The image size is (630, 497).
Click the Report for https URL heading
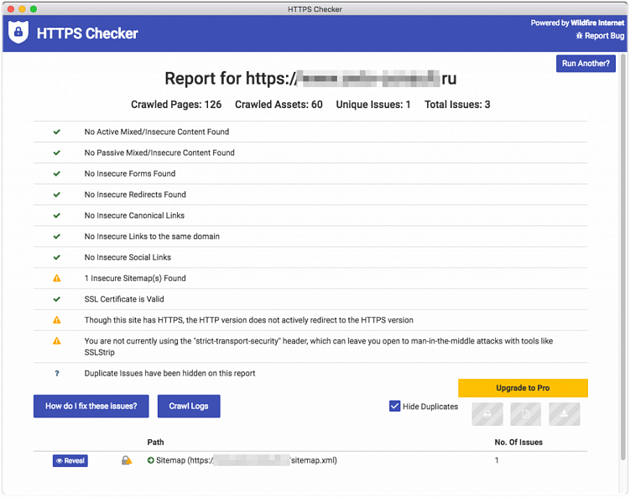[310, 78]
